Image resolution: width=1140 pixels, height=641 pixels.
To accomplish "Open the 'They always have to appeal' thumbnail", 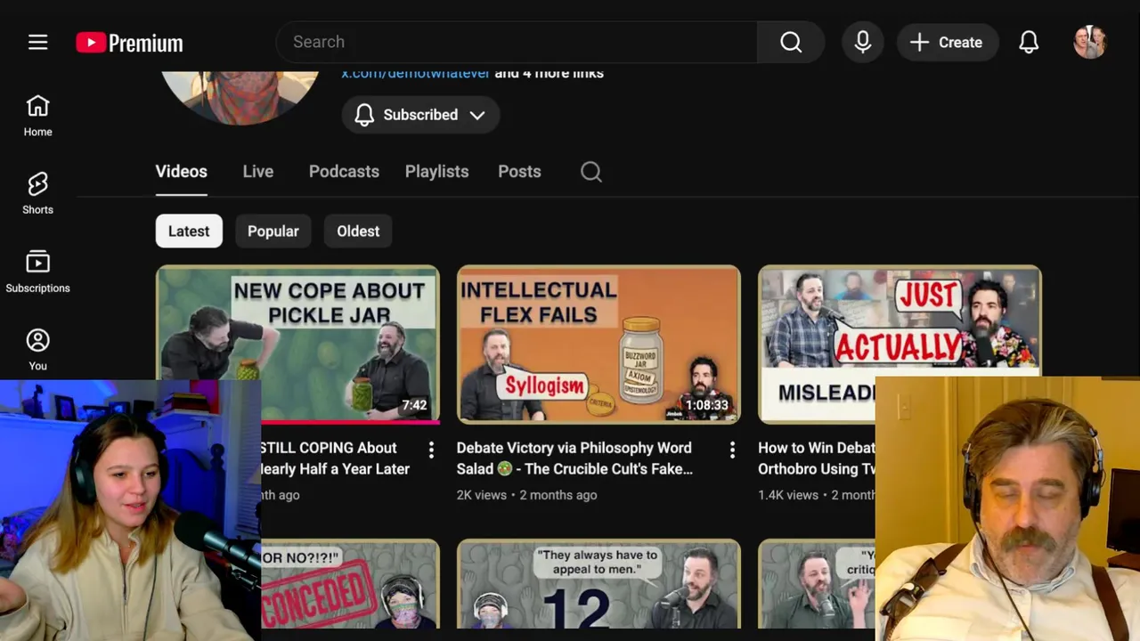I will [x=598, y=584].
